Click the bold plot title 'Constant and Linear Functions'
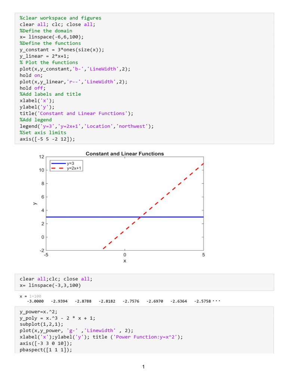 click(x=125, y=154)
